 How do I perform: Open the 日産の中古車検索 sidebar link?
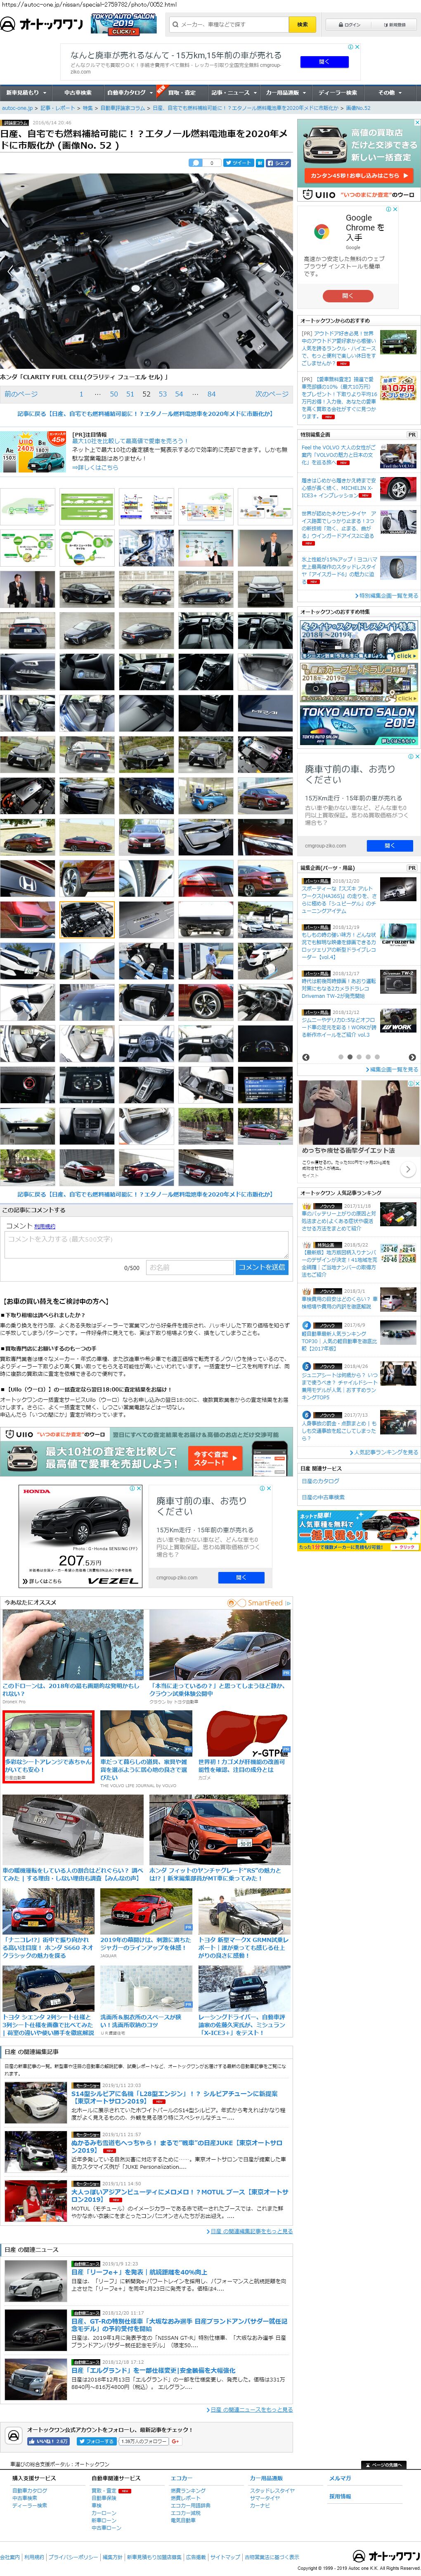tap(323, 1497)
